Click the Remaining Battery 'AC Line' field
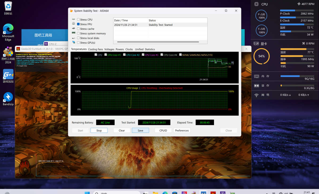Image resolution: width=319 pixels, height=194 pixels. (x=105, y=123)
